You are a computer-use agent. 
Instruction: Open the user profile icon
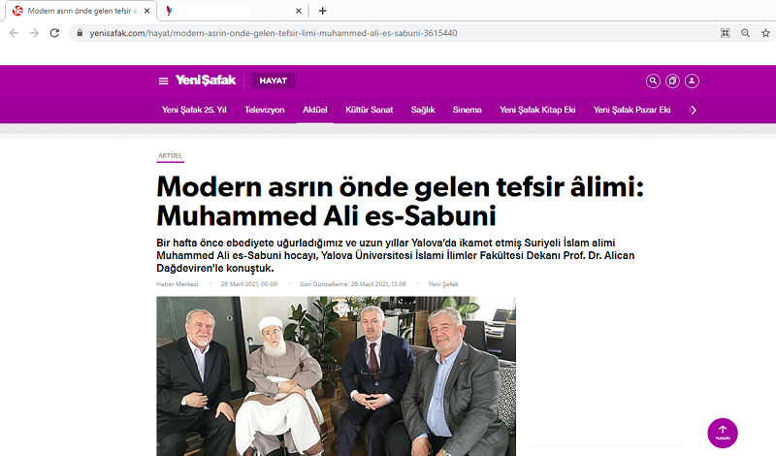[x=692, y=81]
